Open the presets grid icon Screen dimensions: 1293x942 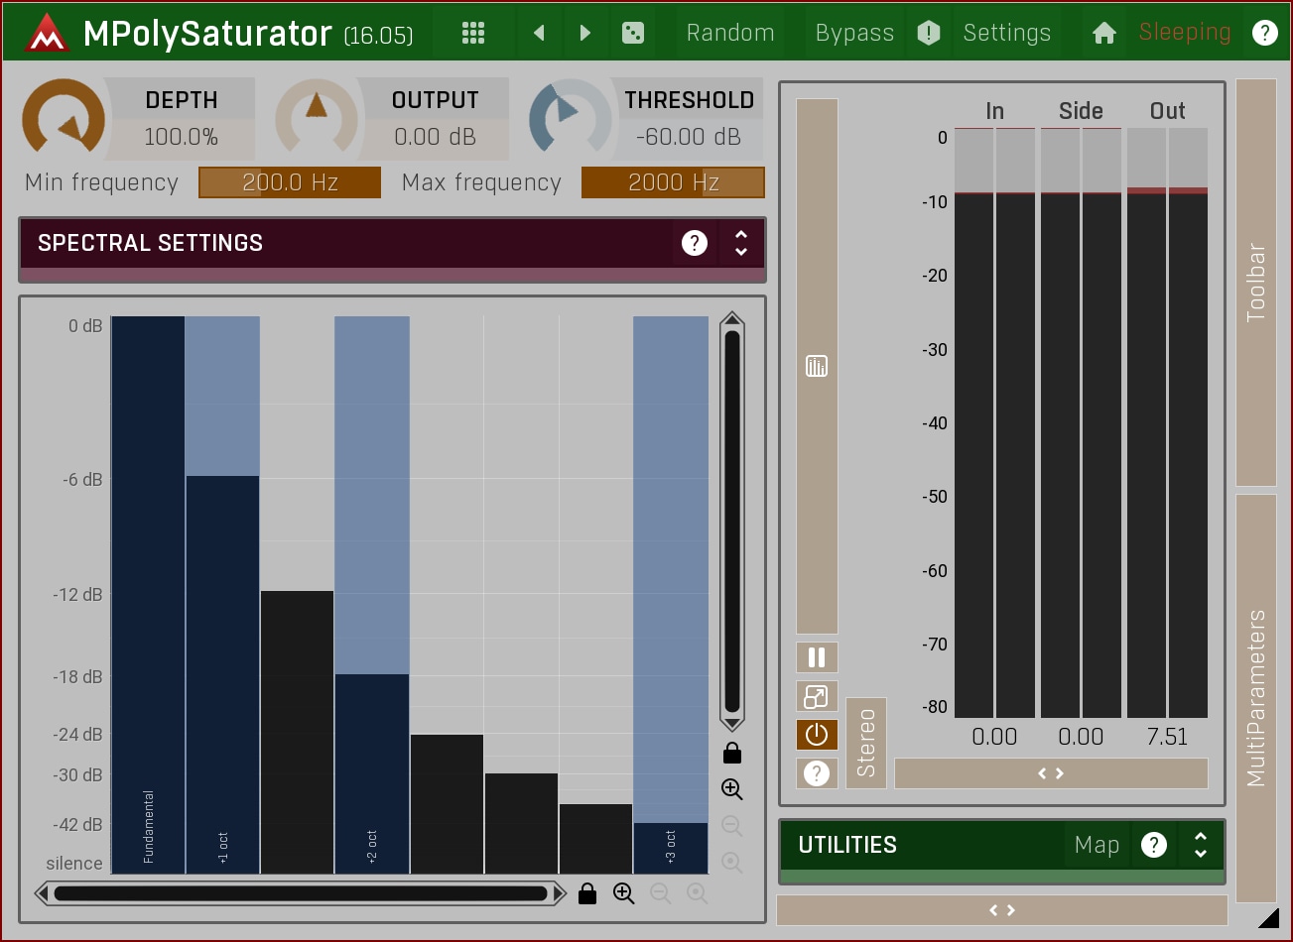click(x=473, y=33)
